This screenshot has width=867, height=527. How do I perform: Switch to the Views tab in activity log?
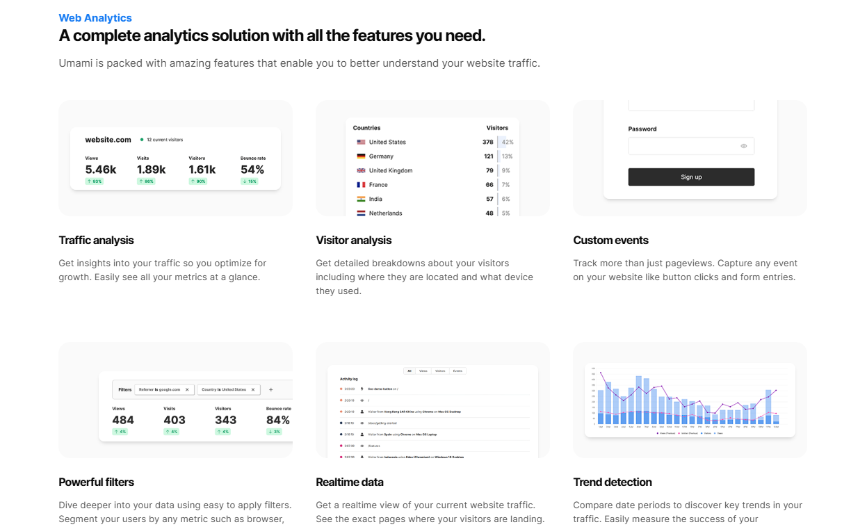point(423,371)
